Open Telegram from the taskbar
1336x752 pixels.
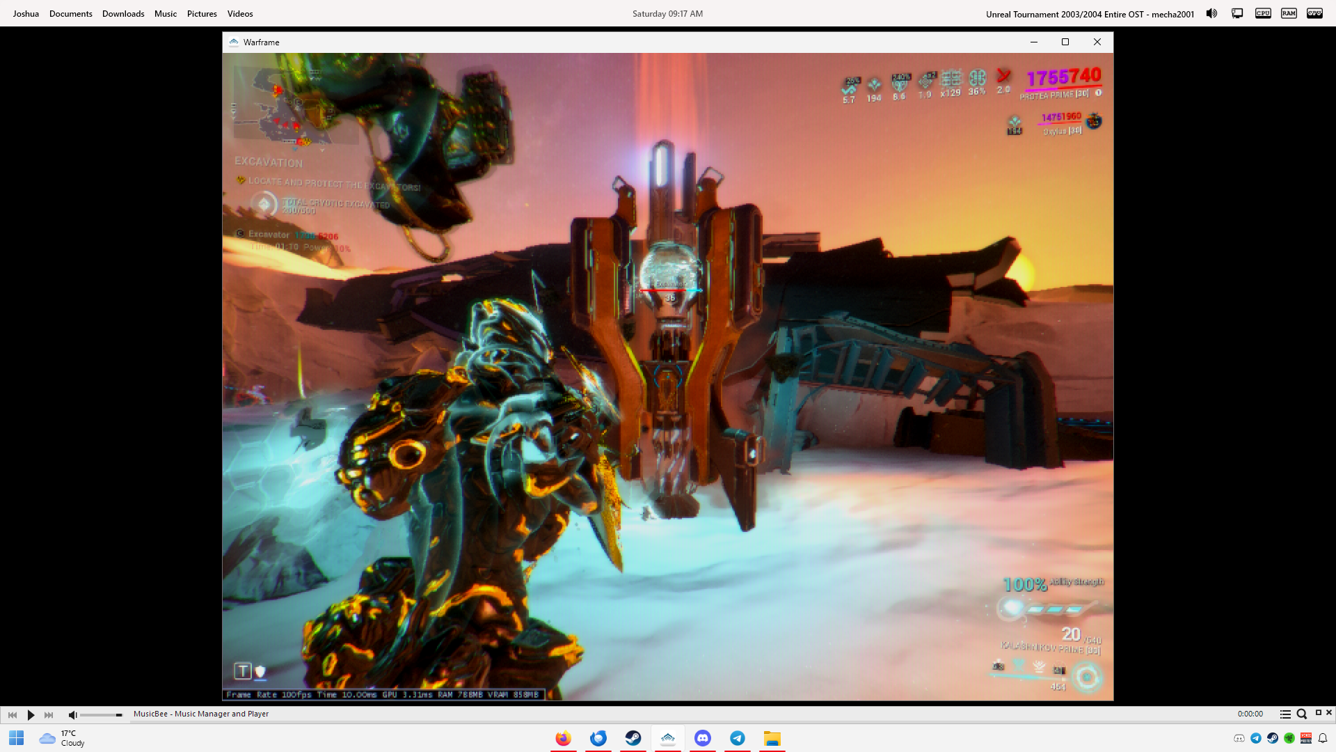pos(738,738)
